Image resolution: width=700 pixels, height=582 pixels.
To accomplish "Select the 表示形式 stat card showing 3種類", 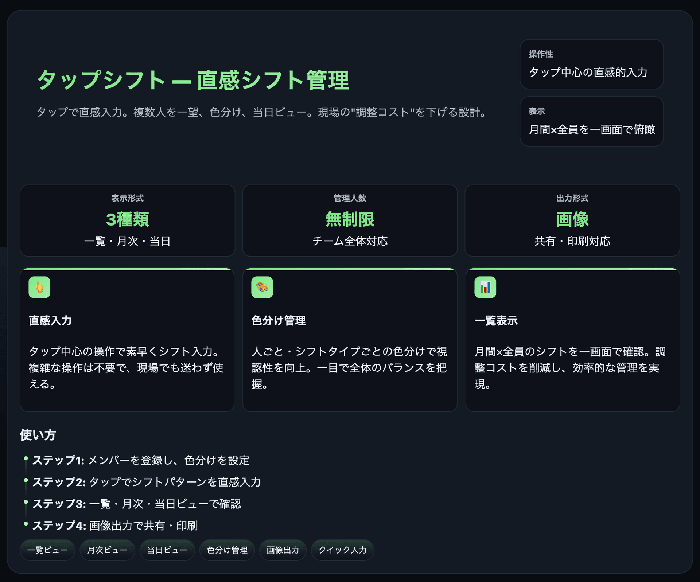I will click(x=127, y=220).
